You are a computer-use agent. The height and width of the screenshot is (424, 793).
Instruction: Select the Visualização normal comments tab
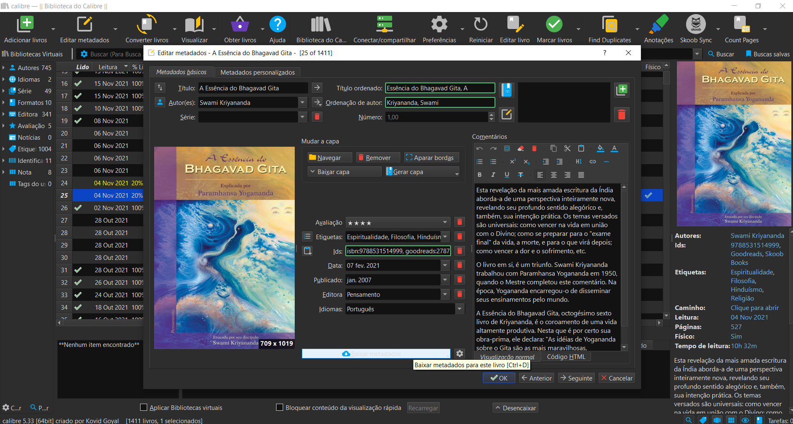[507, 357]
